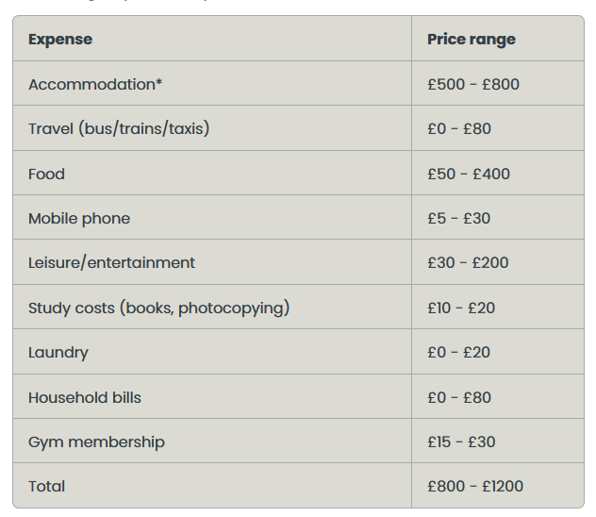This screenshot has height=517, width=596.
Task: Click the £10 - £20 price cell
Action: (461, 308)
